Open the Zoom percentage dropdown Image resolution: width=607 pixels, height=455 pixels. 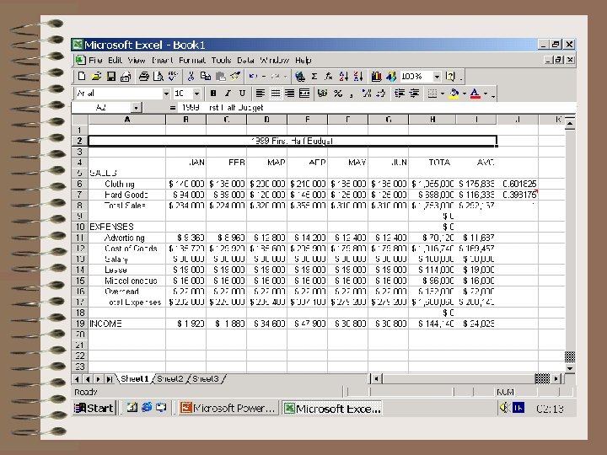(437, 77)
